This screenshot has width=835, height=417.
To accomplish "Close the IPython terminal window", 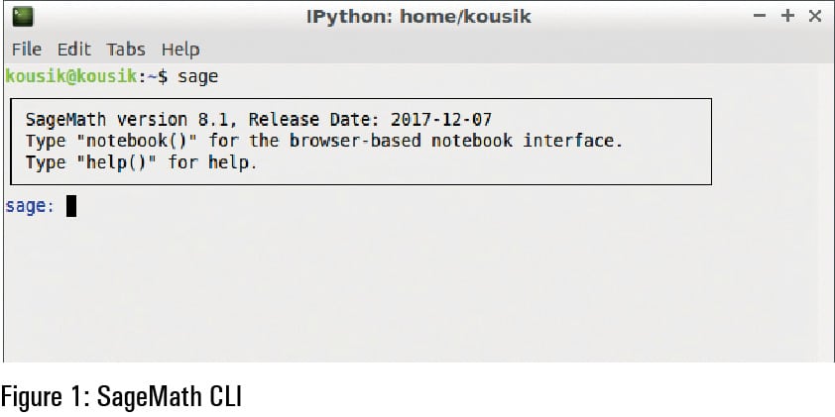I will [814, 16].
